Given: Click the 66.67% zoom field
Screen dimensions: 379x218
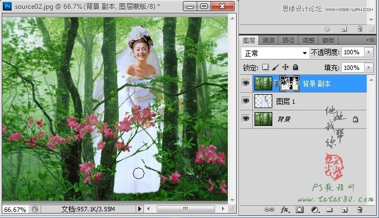Looking at the screenshot, I should 15,209.
